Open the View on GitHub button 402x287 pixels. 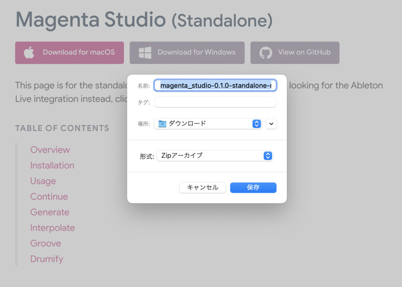coord(295,53)
